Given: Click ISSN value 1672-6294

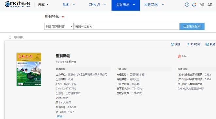Looking at the screenshot, I should click(70, 84).
